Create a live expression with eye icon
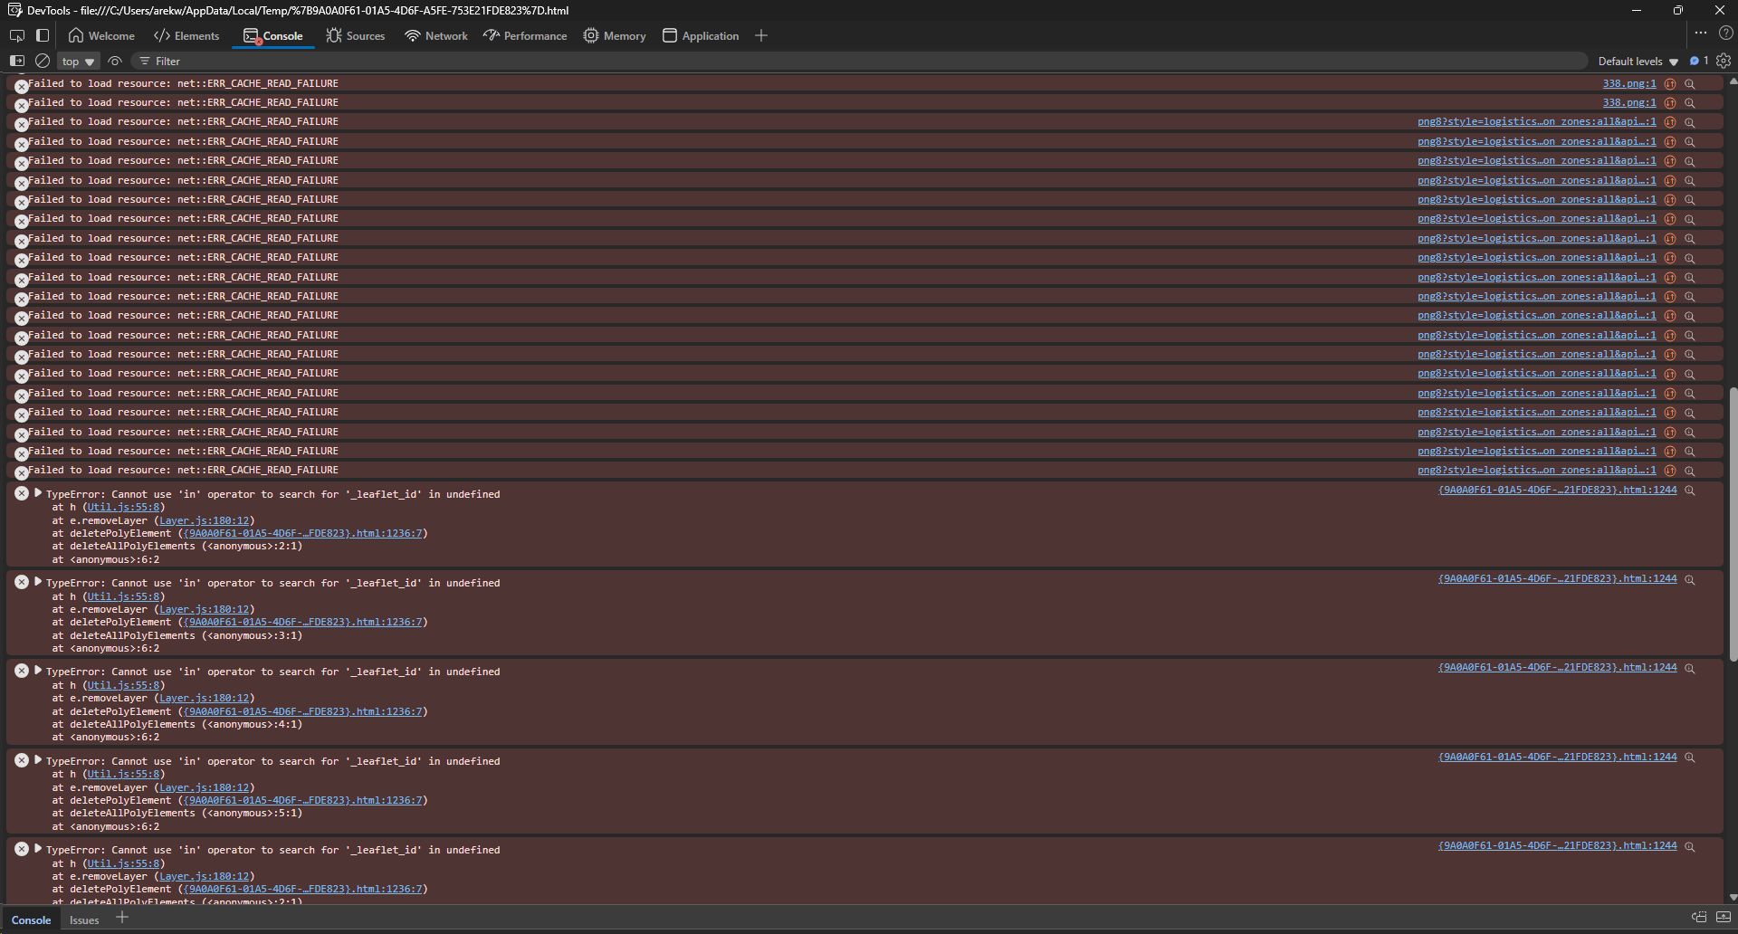 [115, 61]
